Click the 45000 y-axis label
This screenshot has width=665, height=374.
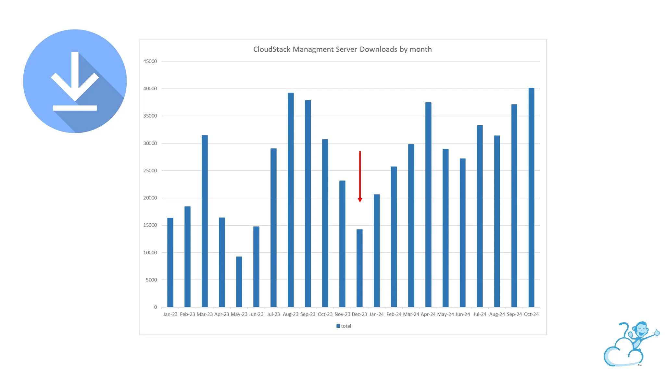(150, 61)
